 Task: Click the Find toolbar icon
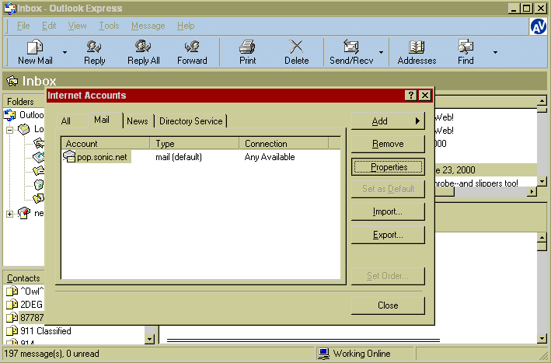(466, 47)
